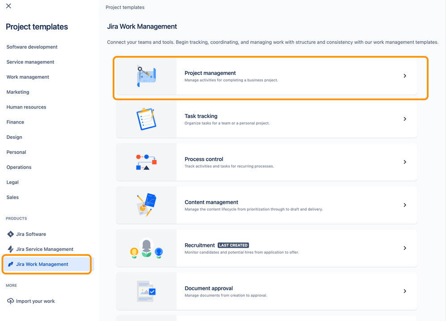Open Content management via its chevron arrow
This screenshot has height=321, width=446.
(405, 205)
